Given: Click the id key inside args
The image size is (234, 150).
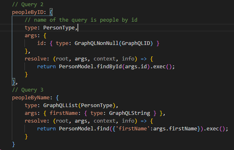Looking at the screenshot, I should [x=40, y=43].
